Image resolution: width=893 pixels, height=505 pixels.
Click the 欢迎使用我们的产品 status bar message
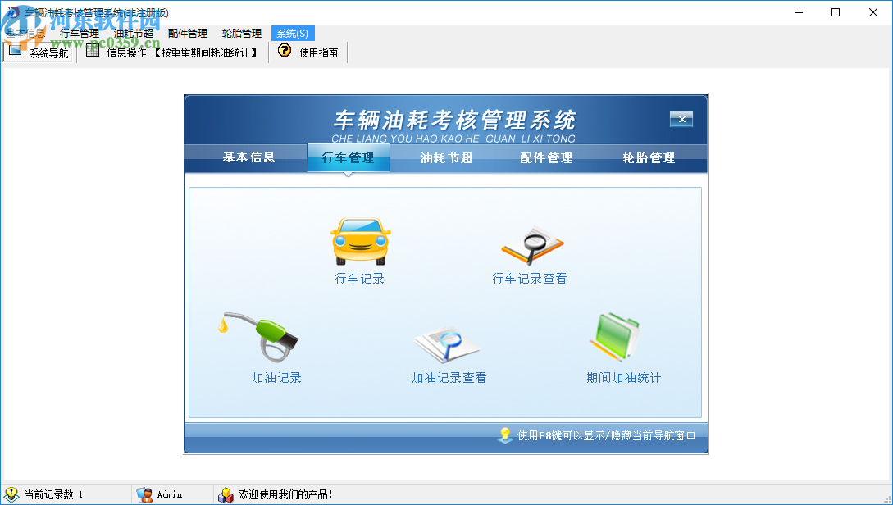point(286,495)
